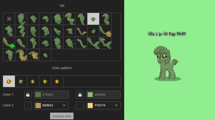Focus the b89b53 hex input field
Viewport: 215px width, 120px height.
pos(51,105)
